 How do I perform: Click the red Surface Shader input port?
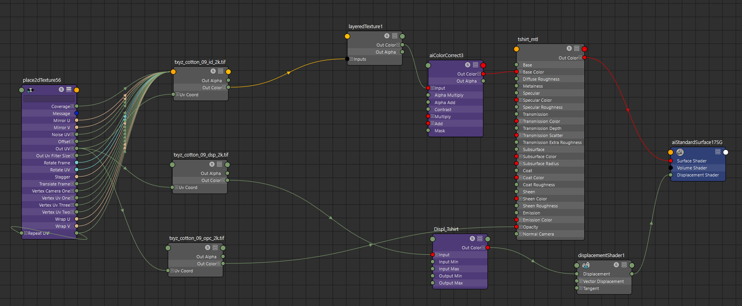click(671, 161)
